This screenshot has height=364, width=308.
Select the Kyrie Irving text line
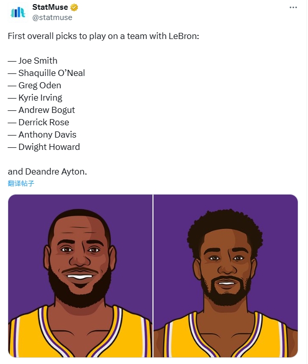pyautogui.click(x=35, y=98)
